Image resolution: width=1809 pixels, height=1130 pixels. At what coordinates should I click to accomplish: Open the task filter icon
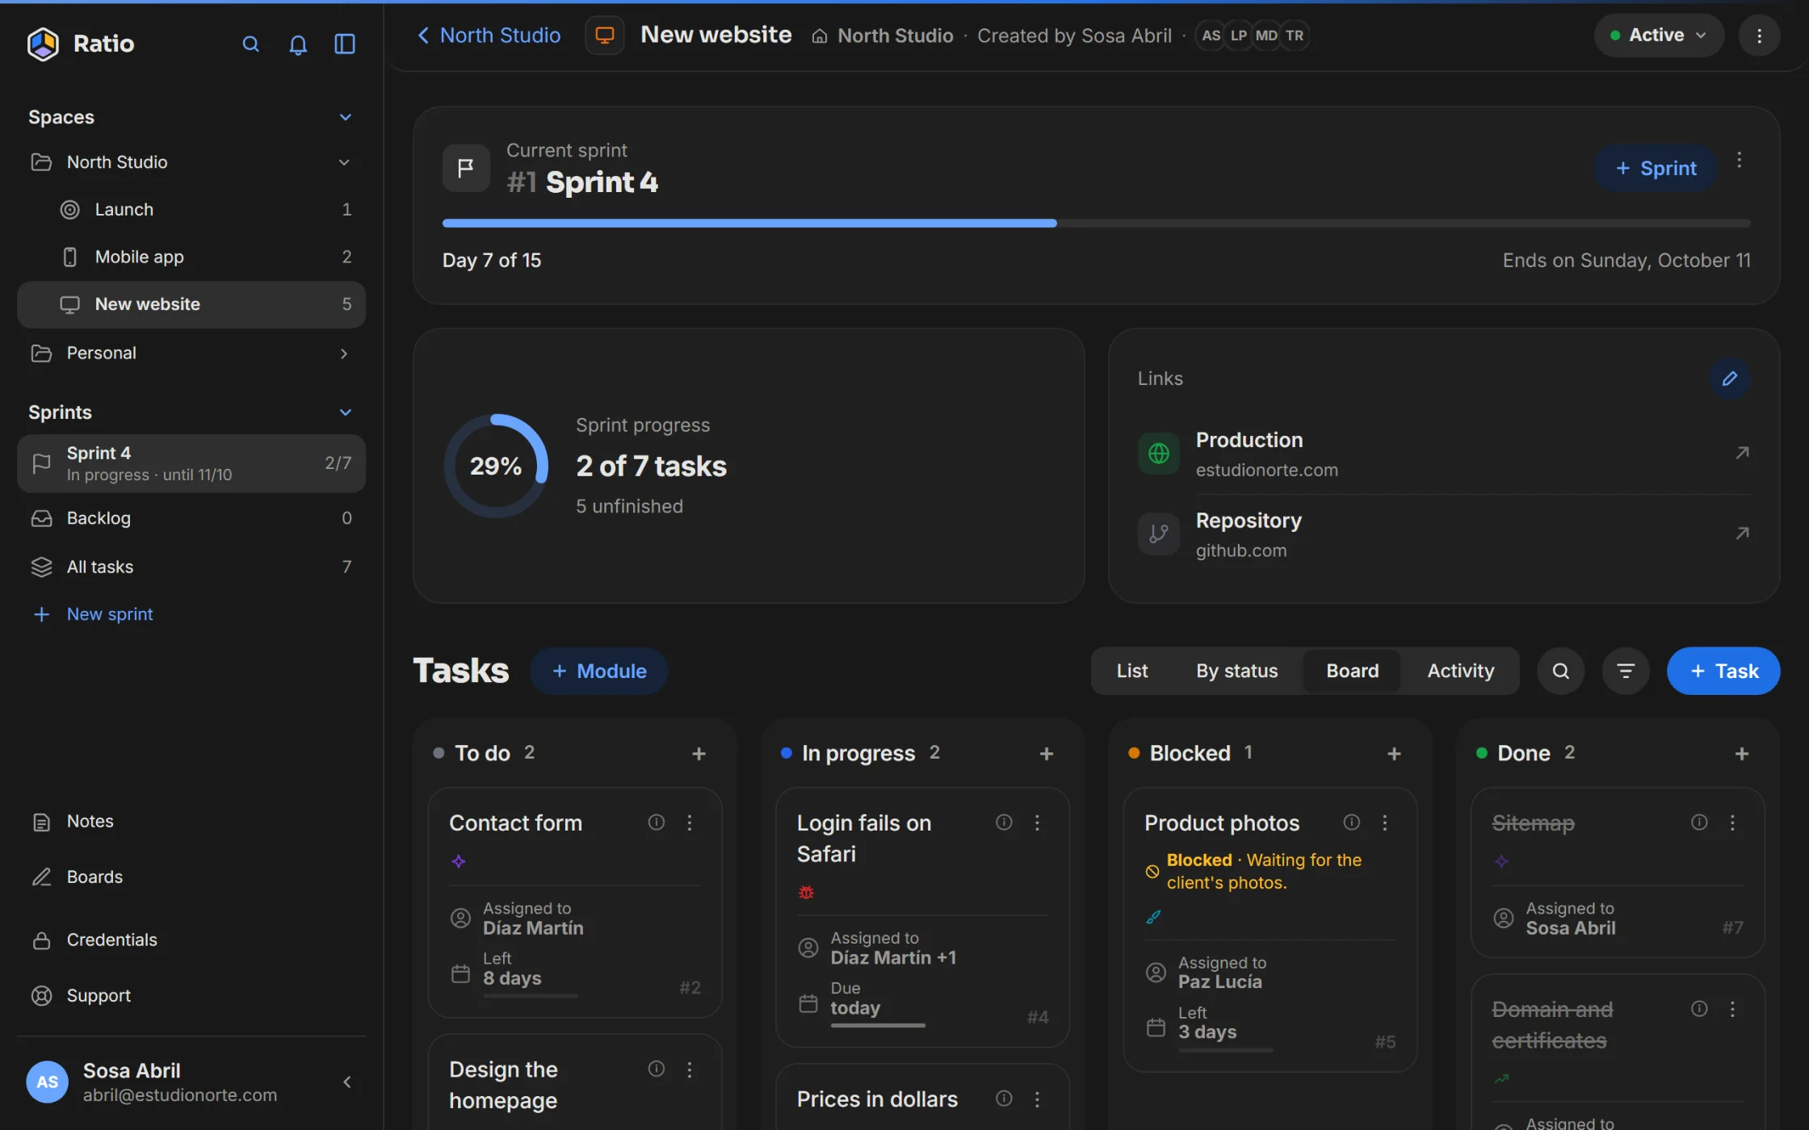coord(1625,671)
